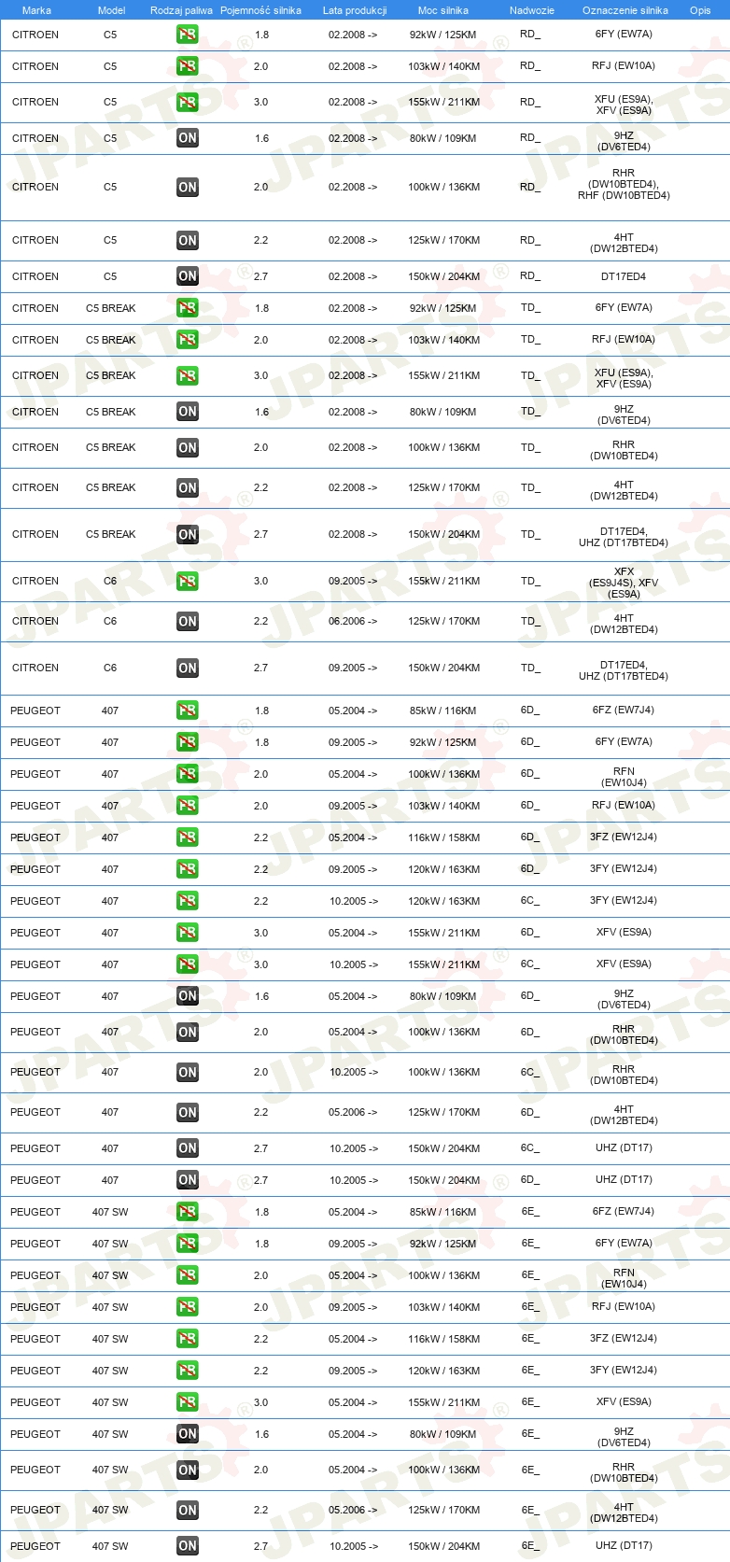
Task: Click '80kW / 109KM' in 407 SW row
Action: (443, 1434)
